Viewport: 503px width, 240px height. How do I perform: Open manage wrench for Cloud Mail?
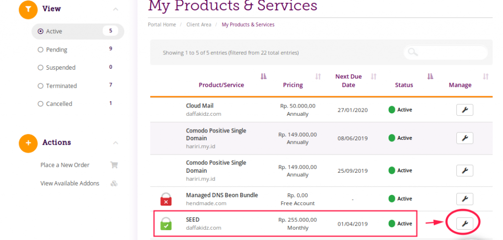(x=465, y=110)
